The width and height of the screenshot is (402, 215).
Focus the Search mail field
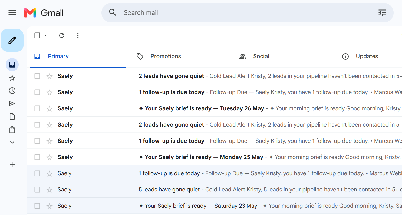click(x=248, y=13)
